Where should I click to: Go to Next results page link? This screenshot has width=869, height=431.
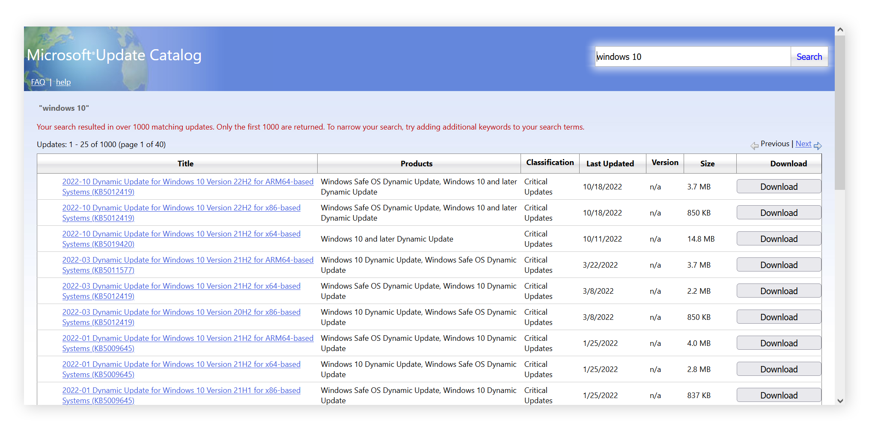(803, 144)
